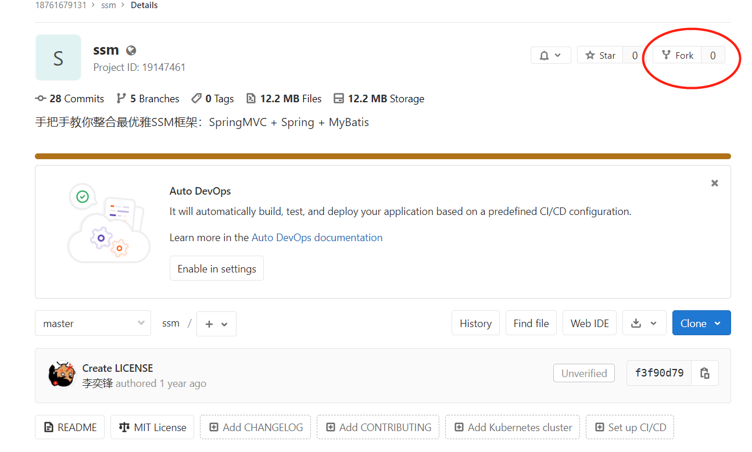
Task: Click the Auto DevOps cloud illustration
Action: 109,224
